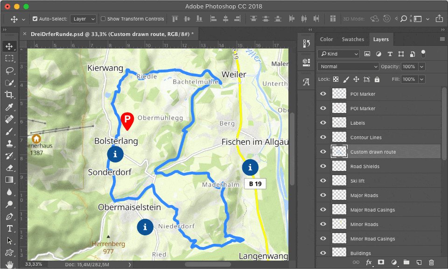Open the Auto-Select Layer dropdown
448x269 pixels.
[x=84, y=19]
